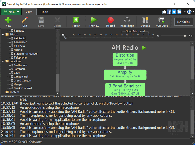Play AM Radio preview next to title
Screen dimensions: 195x145
(144, 48)
